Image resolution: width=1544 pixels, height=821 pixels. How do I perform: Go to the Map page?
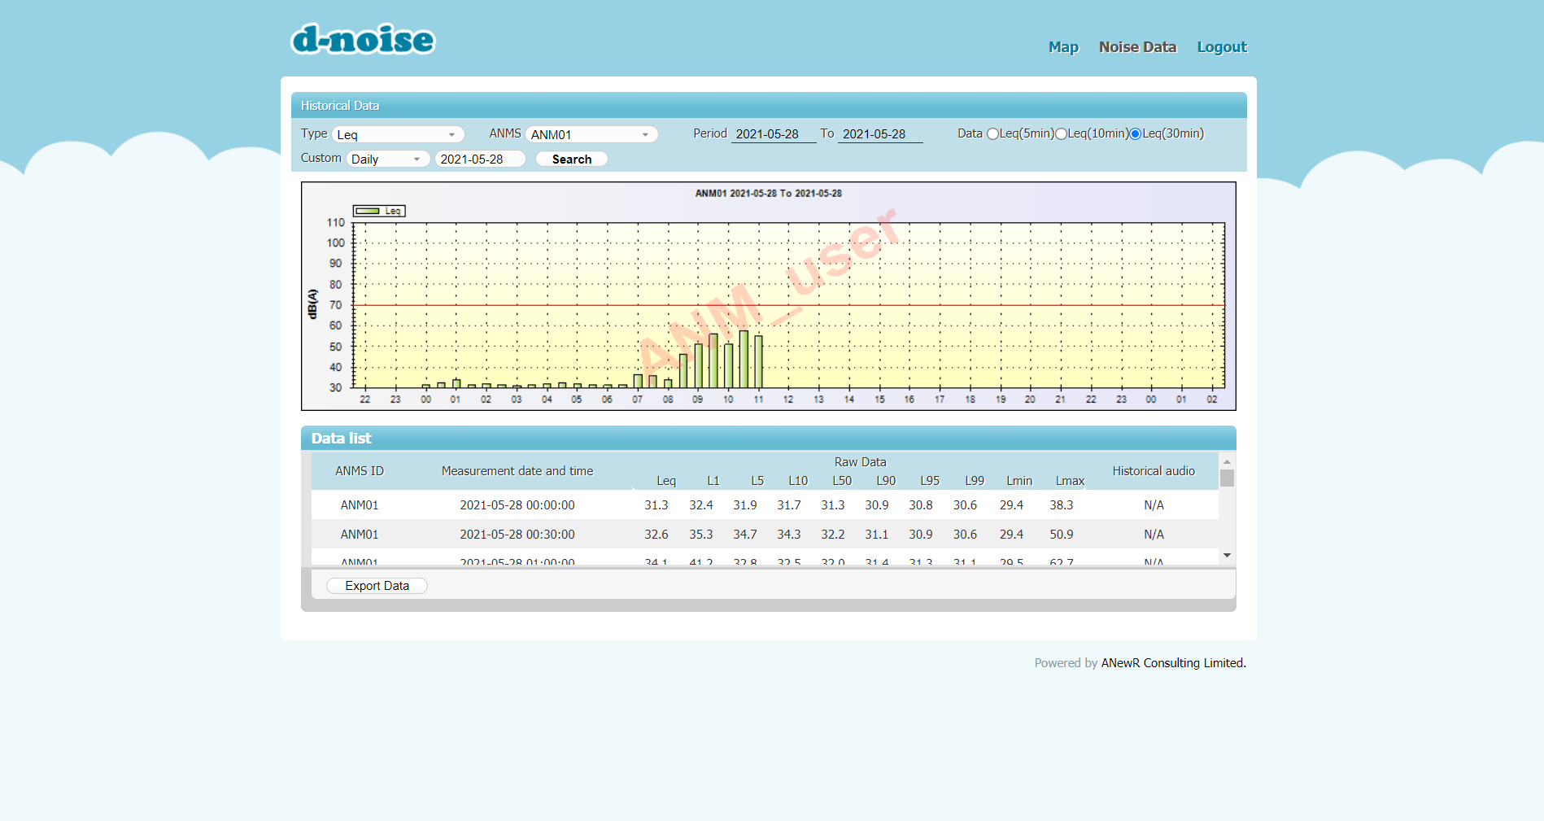click(x=1063, y=47)
